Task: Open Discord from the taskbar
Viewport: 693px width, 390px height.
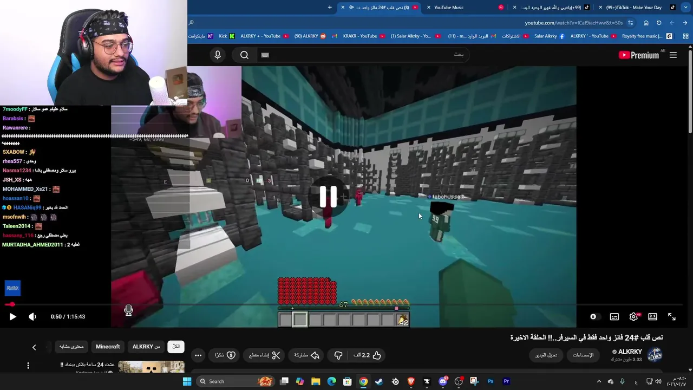Action: point(443,381)
